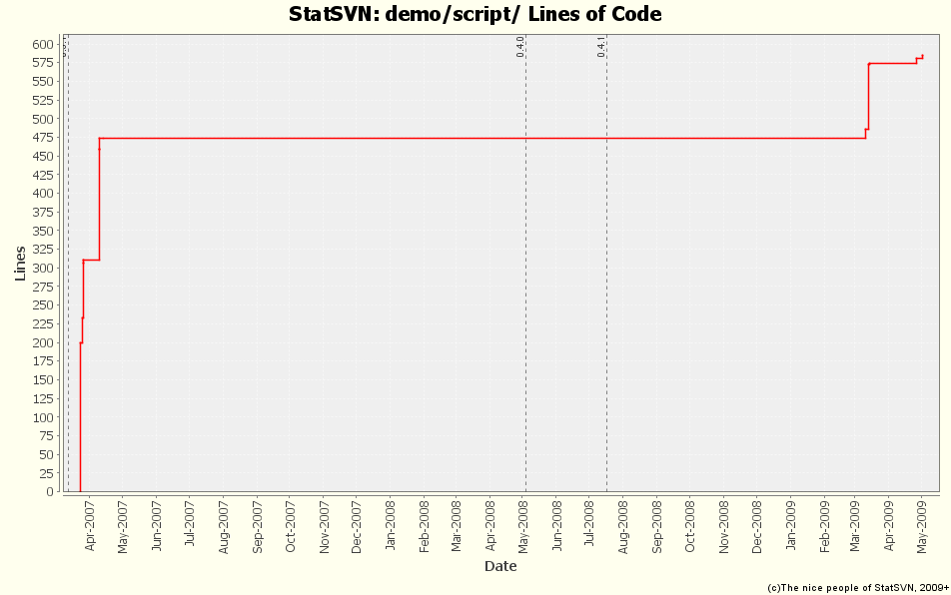Click the 600 value on the Lines axis

(43, 44)
